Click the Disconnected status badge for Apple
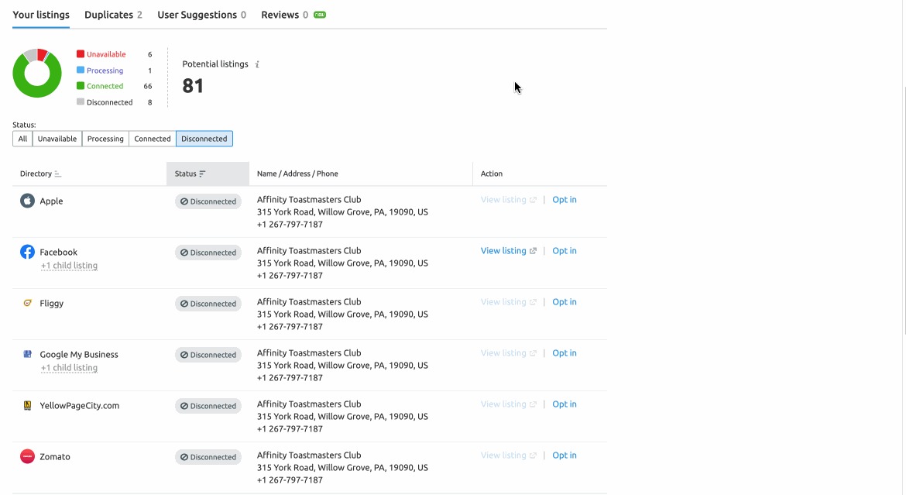Viewport: 906px width, 495px height. pos(208,201)
